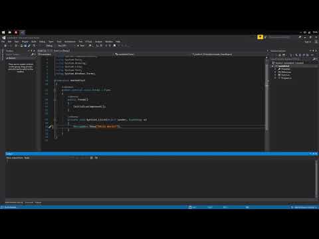Screen dimensions: 319x239
Task: Click the Sign in link
Action: pyautogui.click(x=308, y=42)
